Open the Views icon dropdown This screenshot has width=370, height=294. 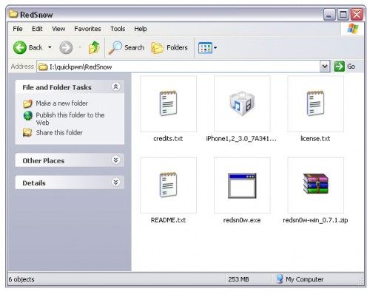point(207,48)
